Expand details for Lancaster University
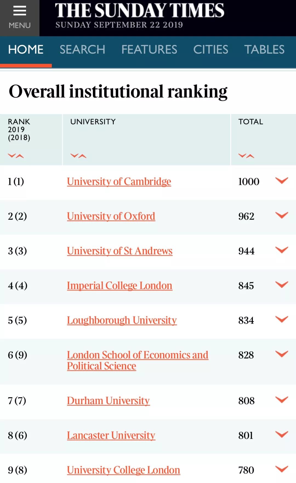The width and height of the screenshot is (296, 483). pyautogui.click(x=282, y=435)
